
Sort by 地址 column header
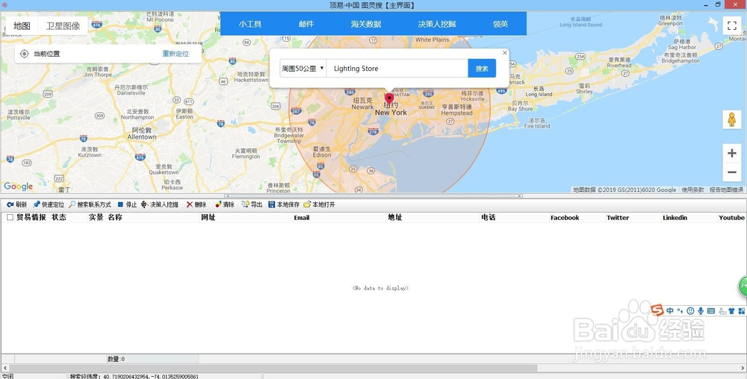click(395, 217)
